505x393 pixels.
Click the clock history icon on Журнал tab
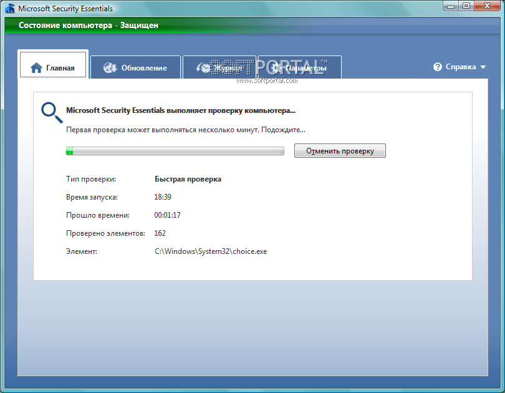click(x=203, y=67)
